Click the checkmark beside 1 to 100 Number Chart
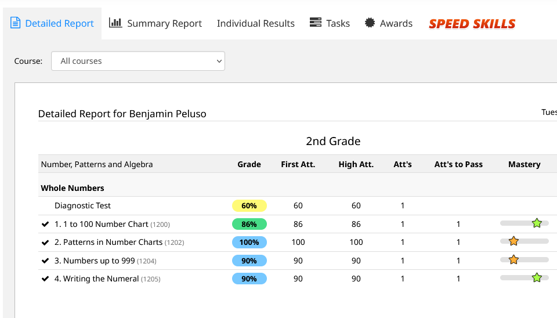This screenshot has width=557, height=318. pos(45,224)
